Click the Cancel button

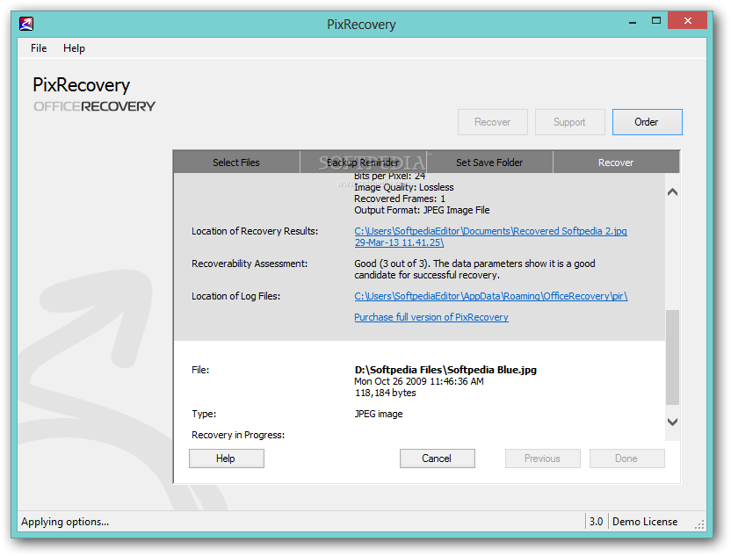pyautogui.click(x=438, y=459)
